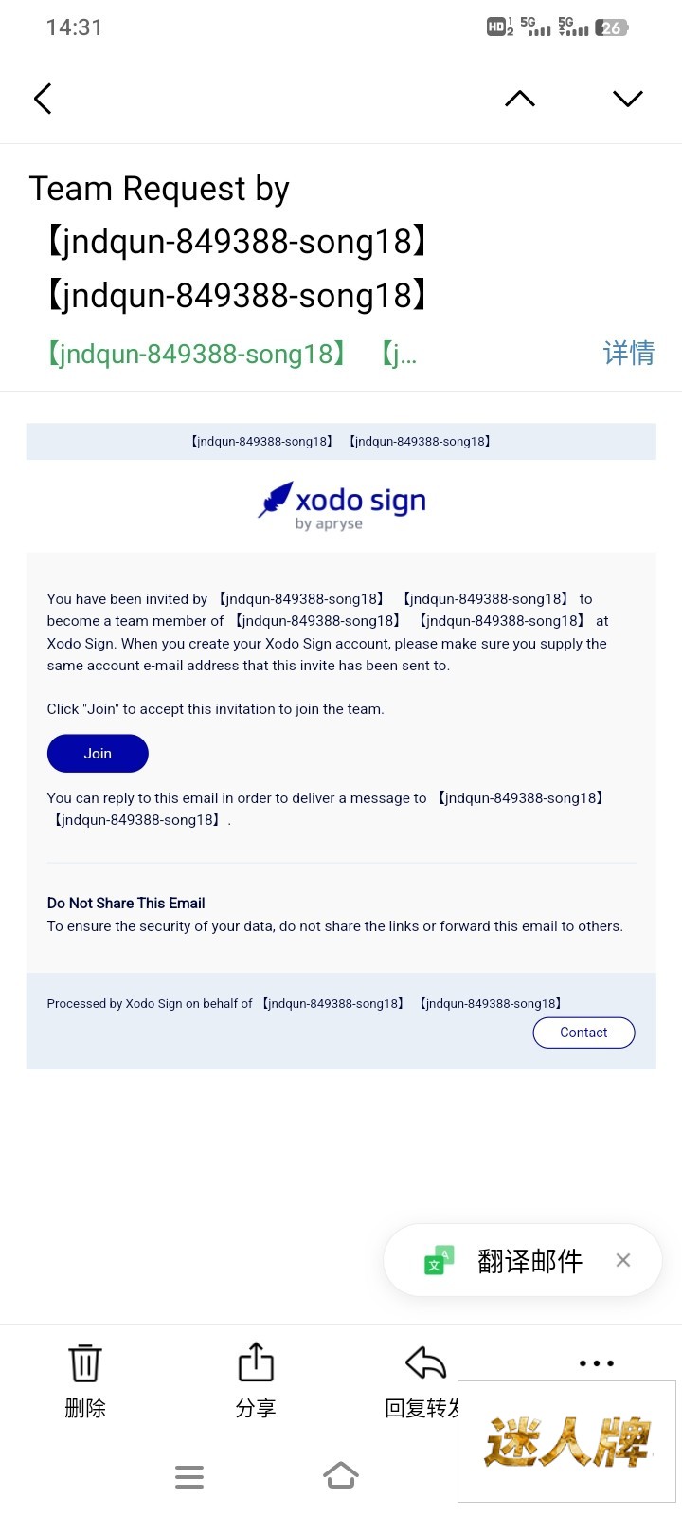This screenshot has height=1517, width=682.
Task: Tap the reply/forward arrow icon
Action: (x=425, y=1363)
